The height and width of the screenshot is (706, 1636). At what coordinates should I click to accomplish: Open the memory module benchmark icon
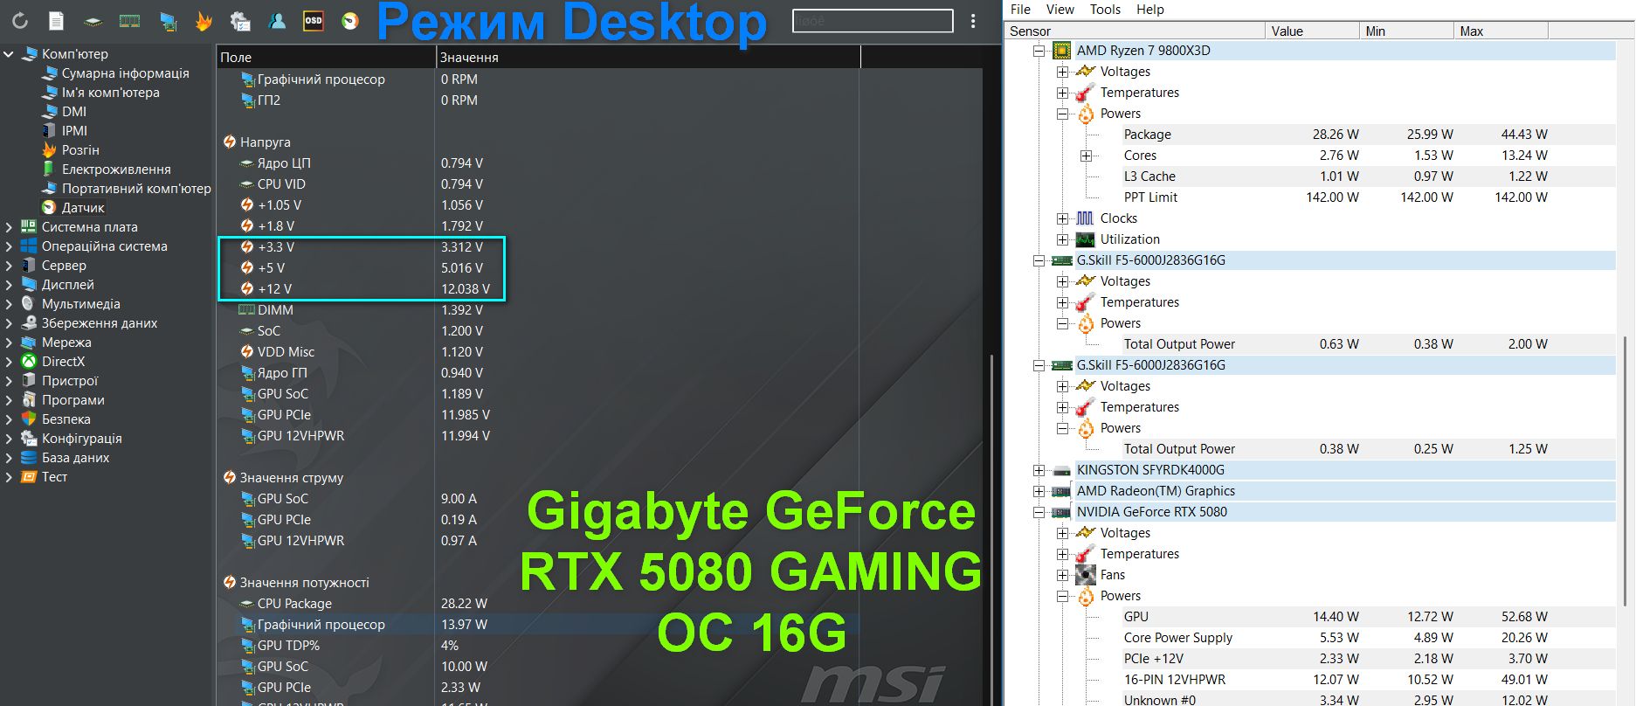coord(129,21)
